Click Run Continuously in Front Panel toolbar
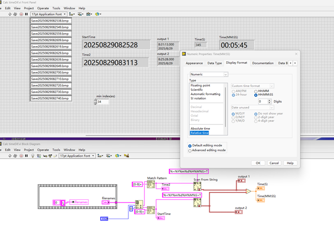Screen dimensions: 334x232 tap(15, 14)
